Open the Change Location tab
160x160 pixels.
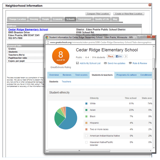pyautogui.click(x=17, y=19)
